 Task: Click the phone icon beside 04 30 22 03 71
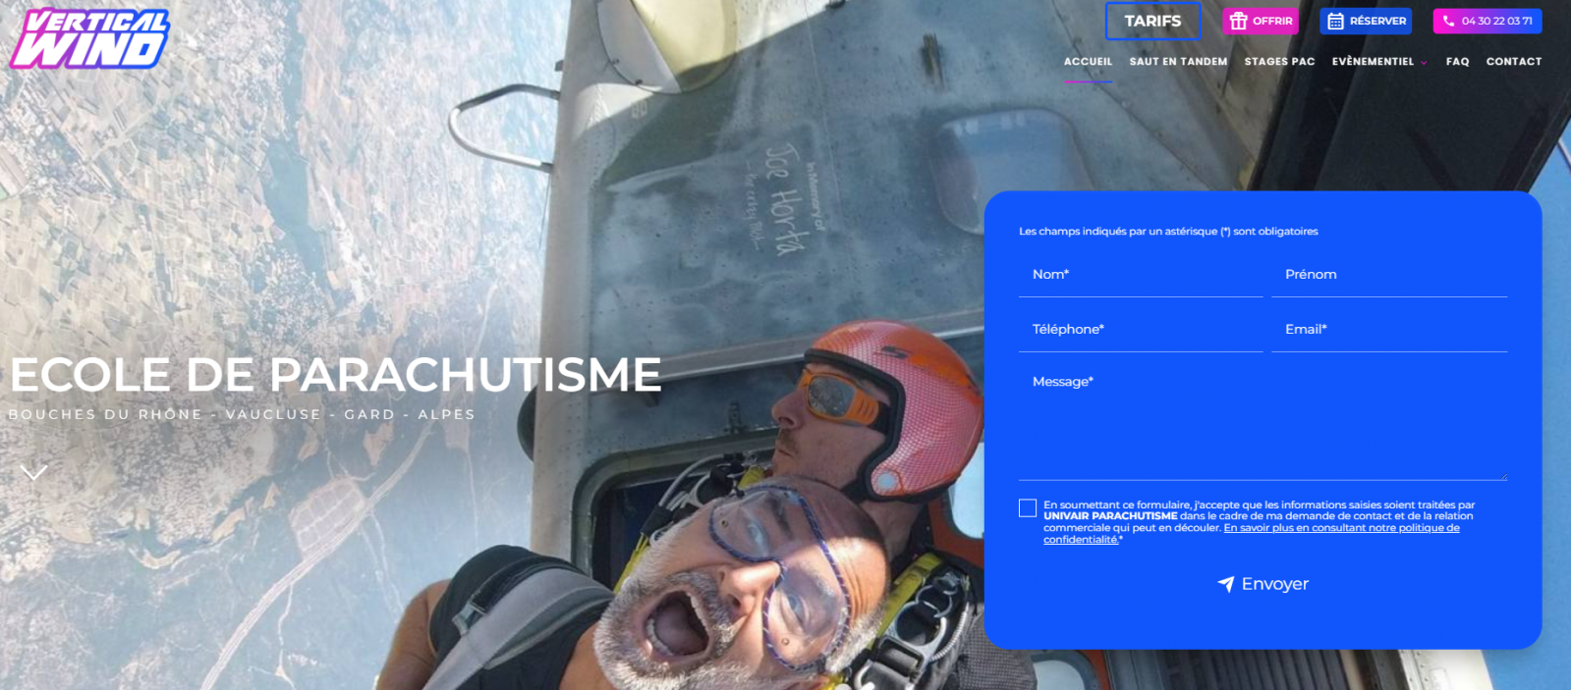pos(1448,21)
